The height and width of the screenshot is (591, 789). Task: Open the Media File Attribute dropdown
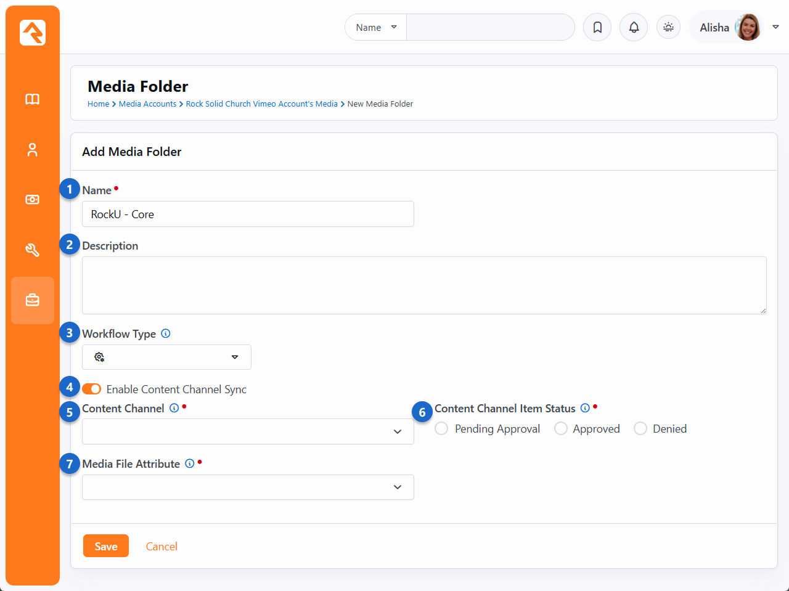pos(248,487)
